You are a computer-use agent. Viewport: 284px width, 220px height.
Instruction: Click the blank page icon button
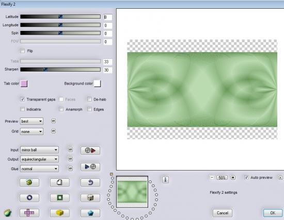(59, 182)
